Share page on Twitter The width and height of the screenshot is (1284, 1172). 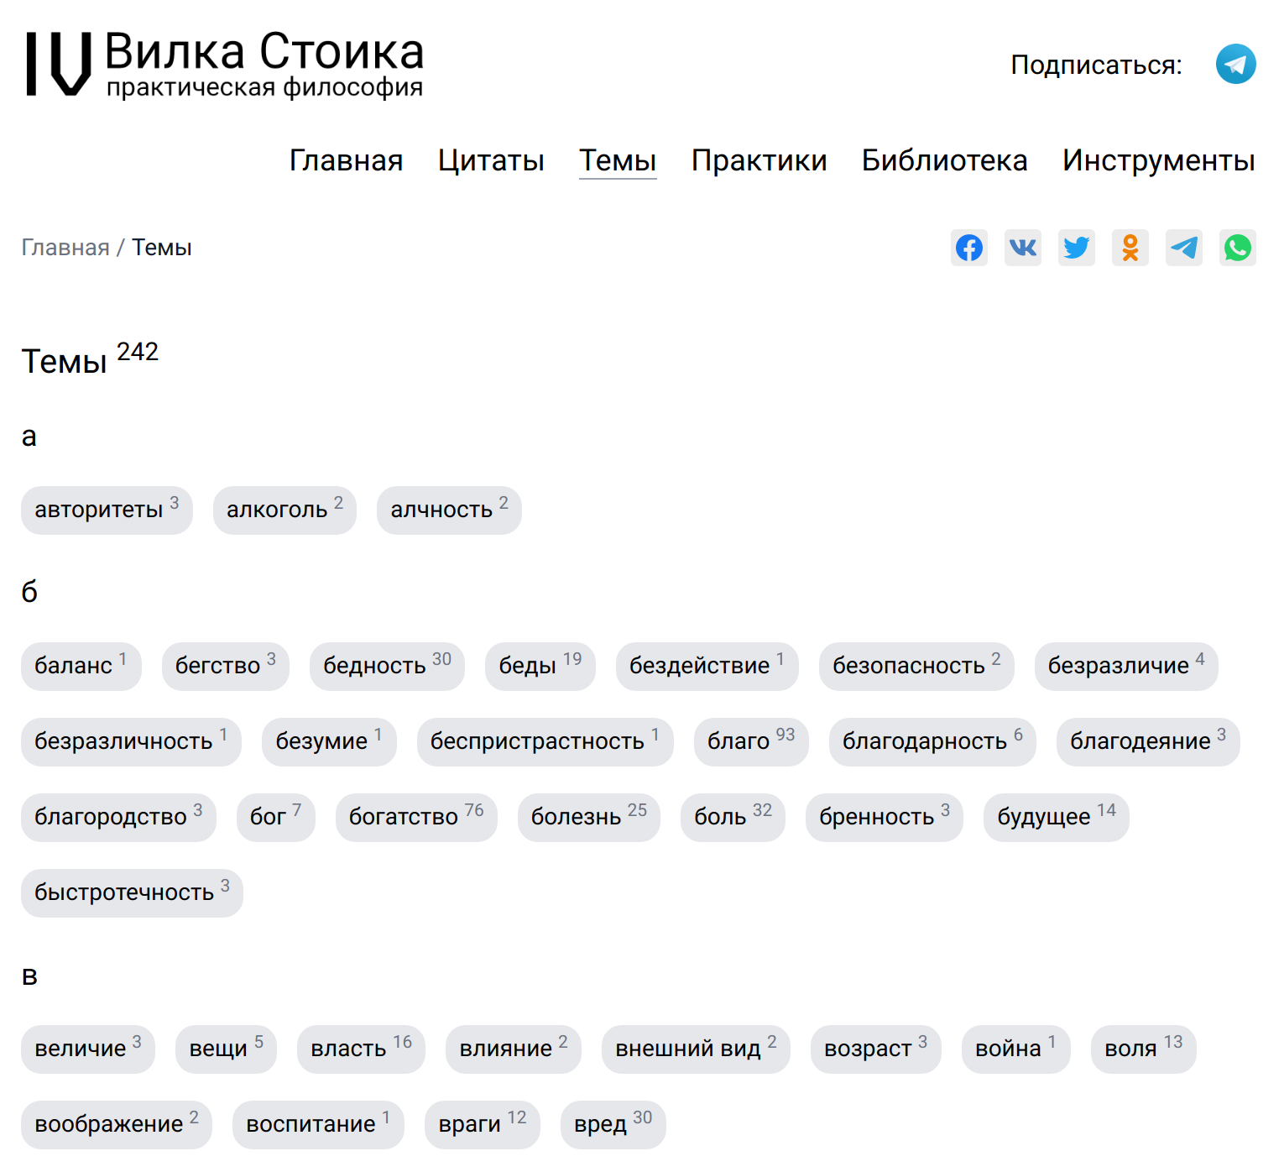click(x=1076, y=248)
